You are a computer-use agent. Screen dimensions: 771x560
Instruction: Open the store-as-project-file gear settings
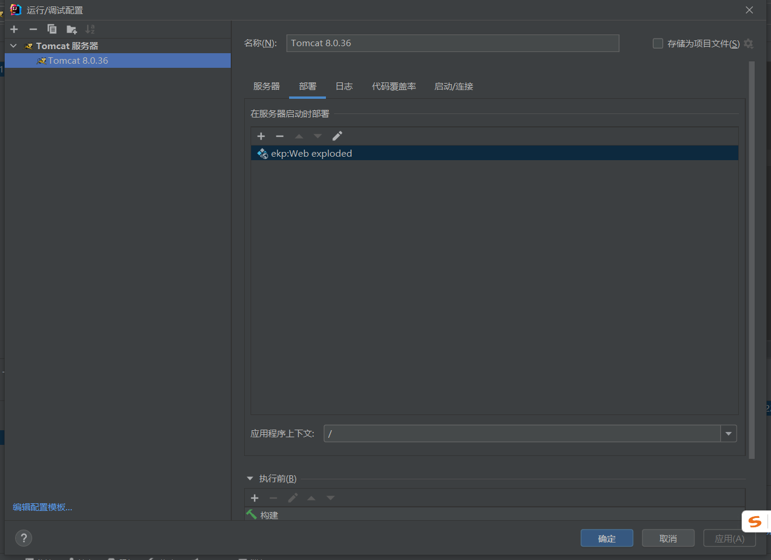(x=749, y=43)
